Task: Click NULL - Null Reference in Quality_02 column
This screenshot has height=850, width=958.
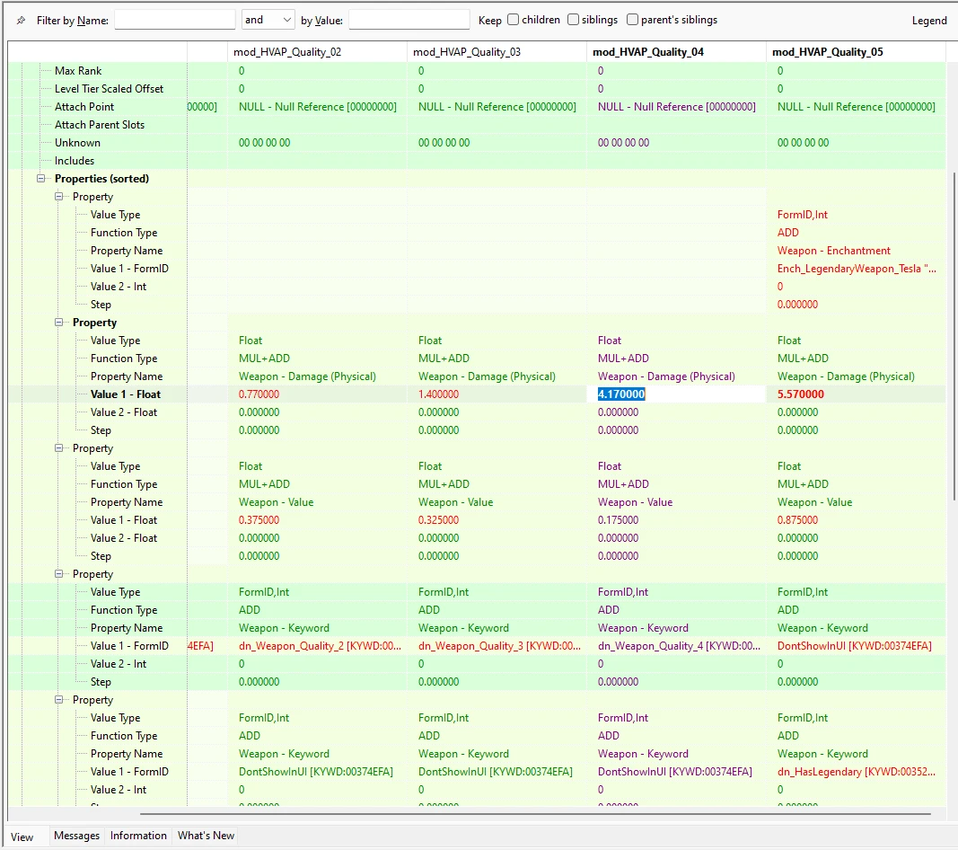Action: (318, 106)
